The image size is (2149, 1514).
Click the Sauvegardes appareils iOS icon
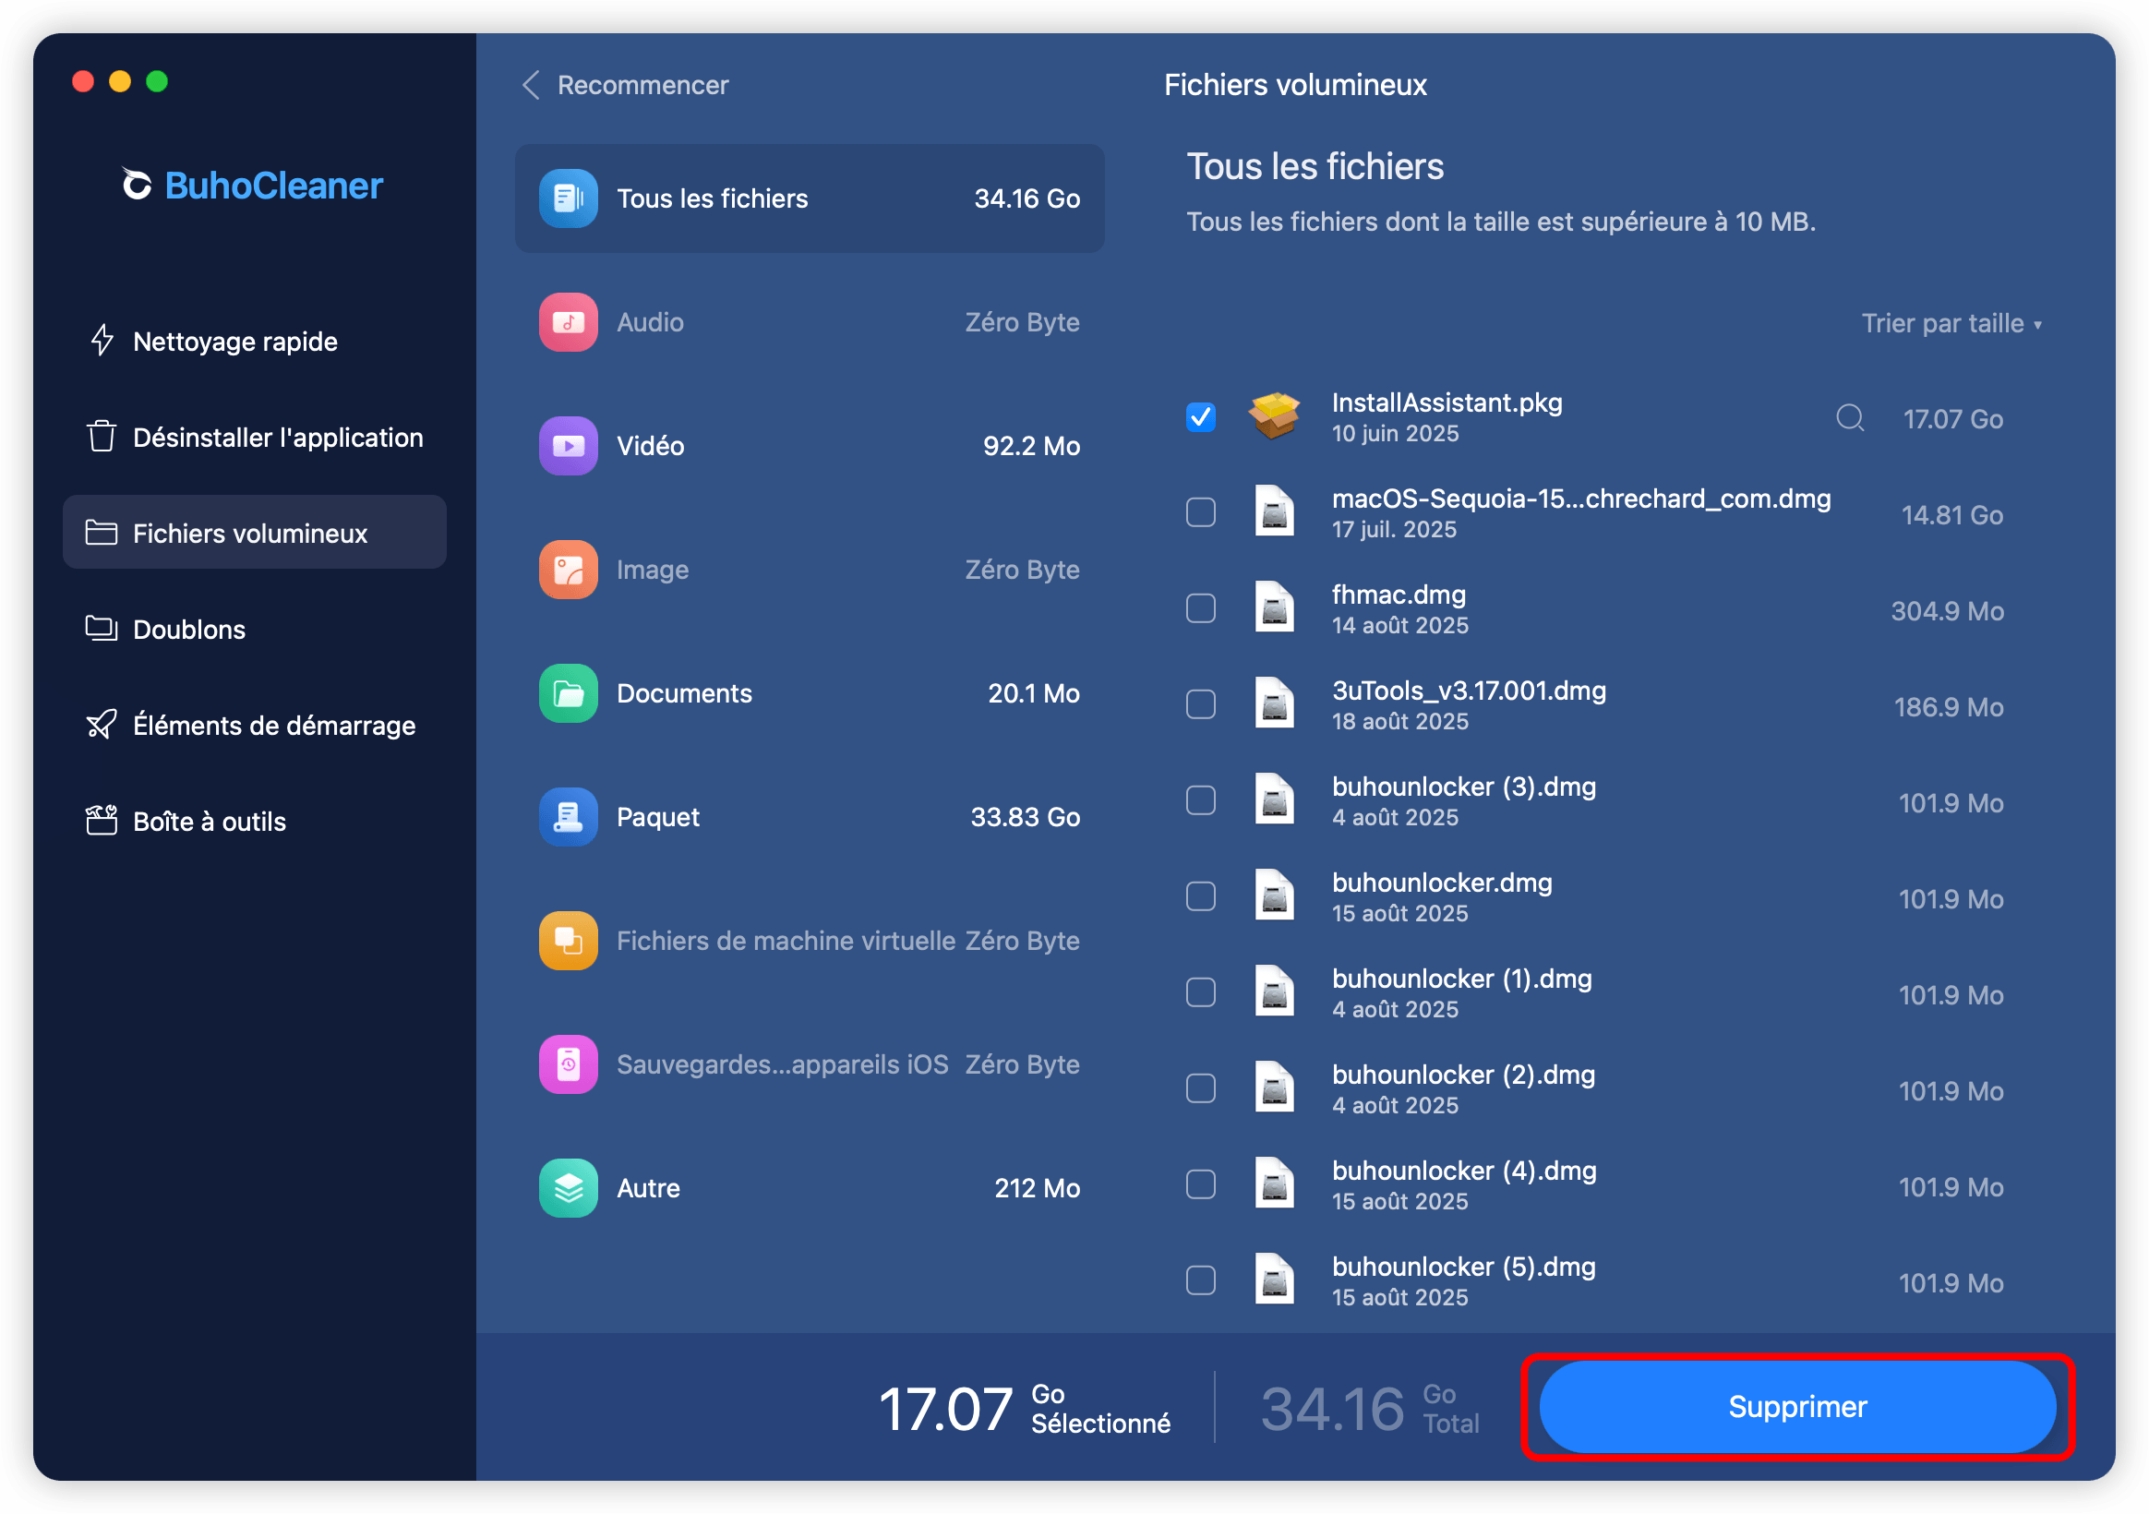pos(568,1064)
